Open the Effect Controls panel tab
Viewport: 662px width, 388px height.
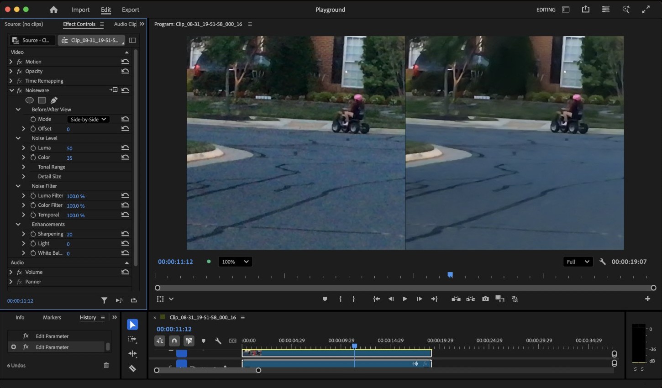coord(79,24)
